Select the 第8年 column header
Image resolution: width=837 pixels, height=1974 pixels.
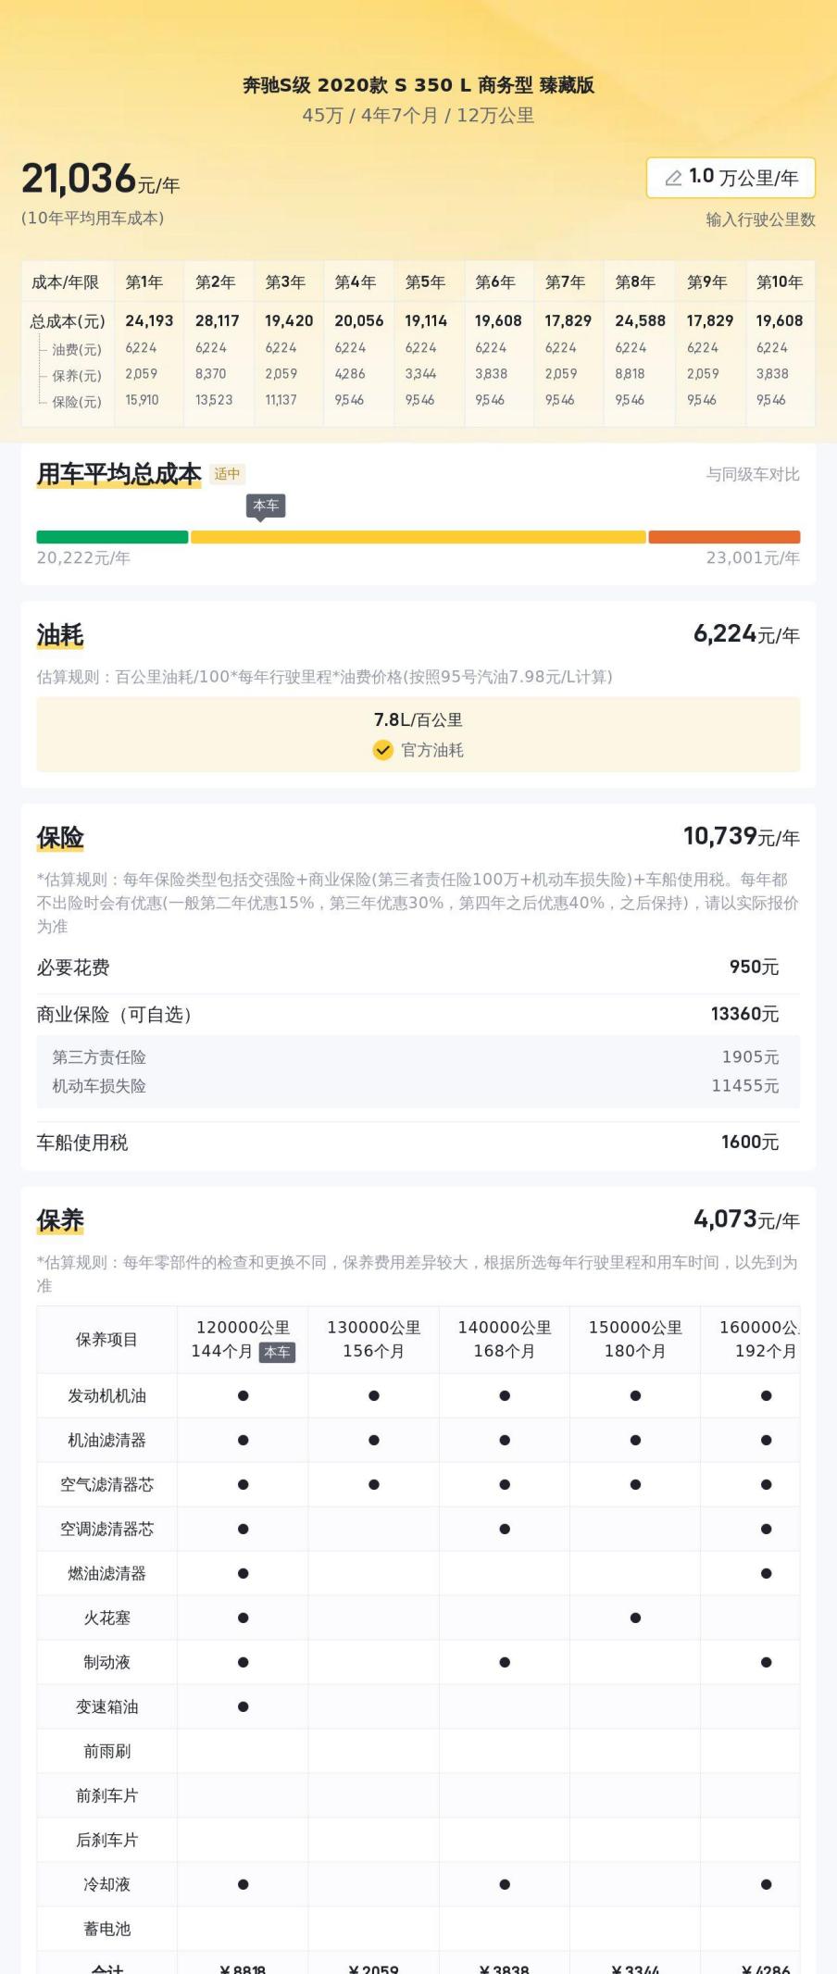(635, 282)
